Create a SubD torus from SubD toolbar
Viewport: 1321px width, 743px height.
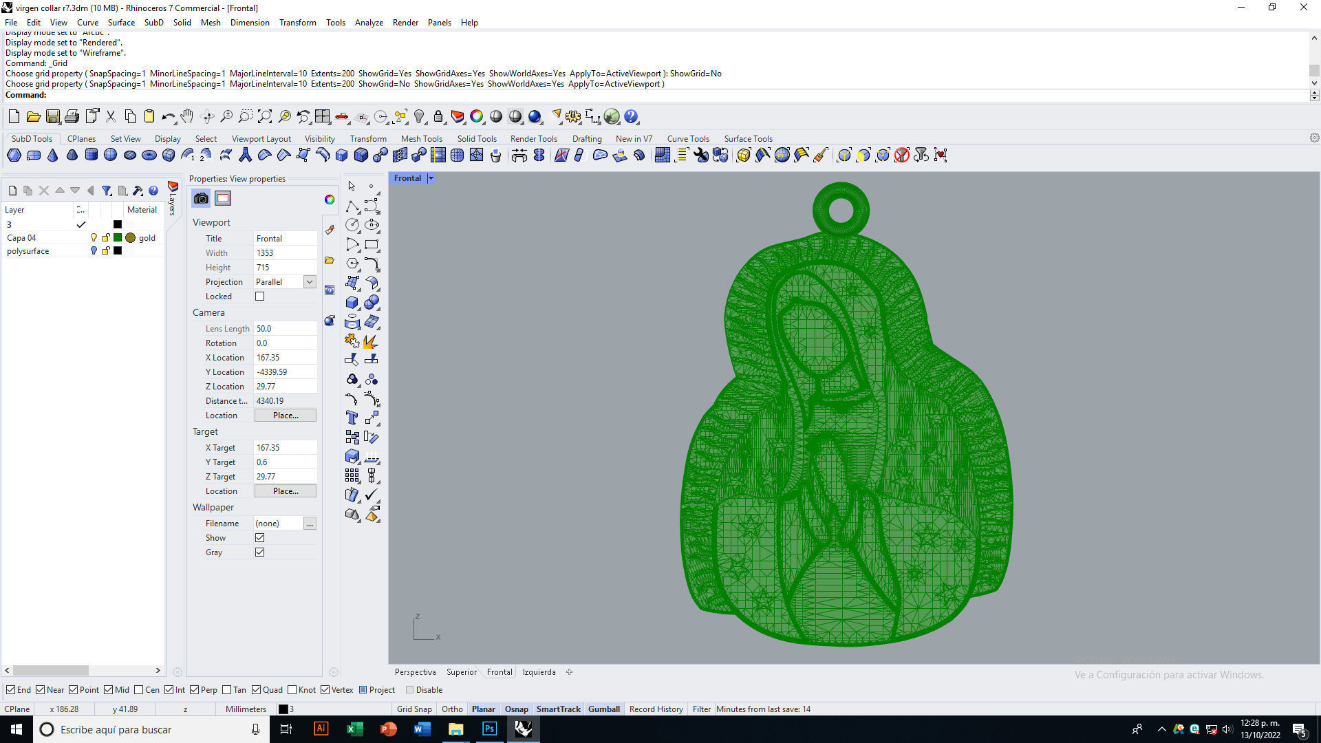pos(149,155)
